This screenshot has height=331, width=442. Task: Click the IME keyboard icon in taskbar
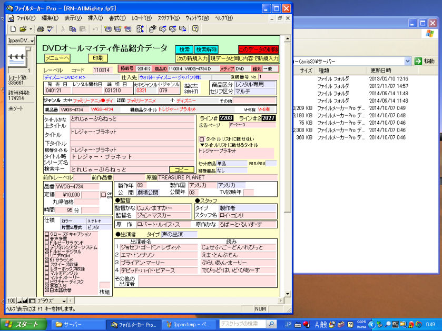[x=298, y=325]
